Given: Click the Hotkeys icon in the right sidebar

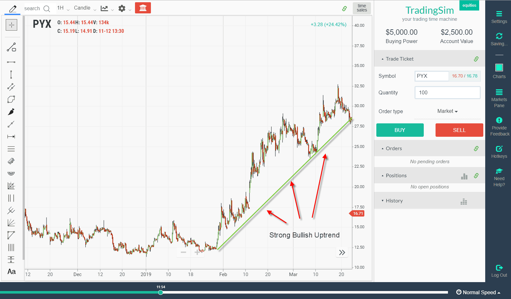Looking at the screenshot, I should [x=499, y=150].
